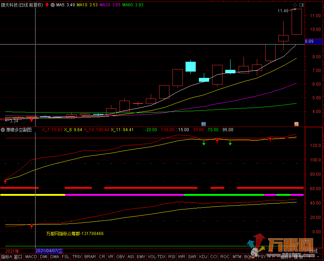Screen dimensions: 324x261
Task: Click the 2021年 year label on time axis
Action: tap(12, 251)
